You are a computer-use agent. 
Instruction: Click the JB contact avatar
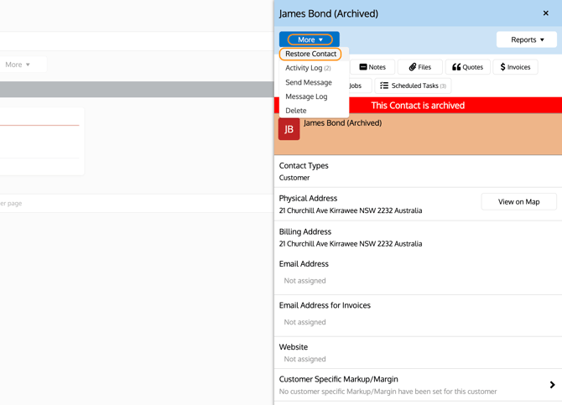289,129
